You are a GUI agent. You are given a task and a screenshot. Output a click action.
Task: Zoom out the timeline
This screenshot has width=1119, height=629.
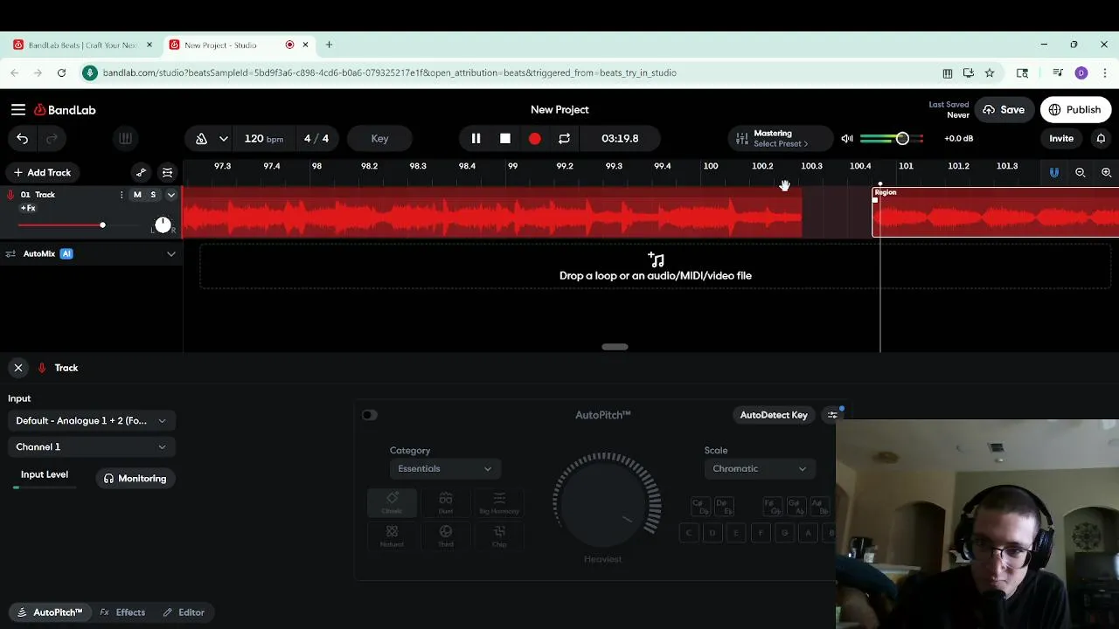pyautogui.click(x=1081, y=172)
